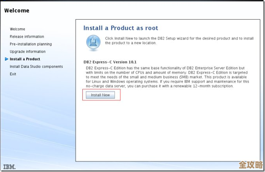265x172 pixels.
Task: Choose Exit in the left menu
Action: click(13, 74)
